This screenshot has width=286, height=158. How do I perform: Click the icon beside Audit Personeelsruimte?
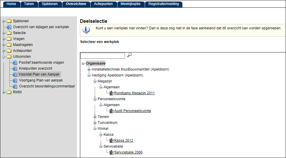(x=112, y=111)
